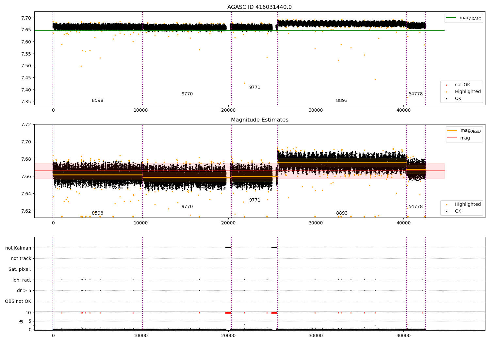Click obsid label 9770 in Magnitude Estimates plot
This screenshot has height=343, width=490.
[x=187, y=207]
